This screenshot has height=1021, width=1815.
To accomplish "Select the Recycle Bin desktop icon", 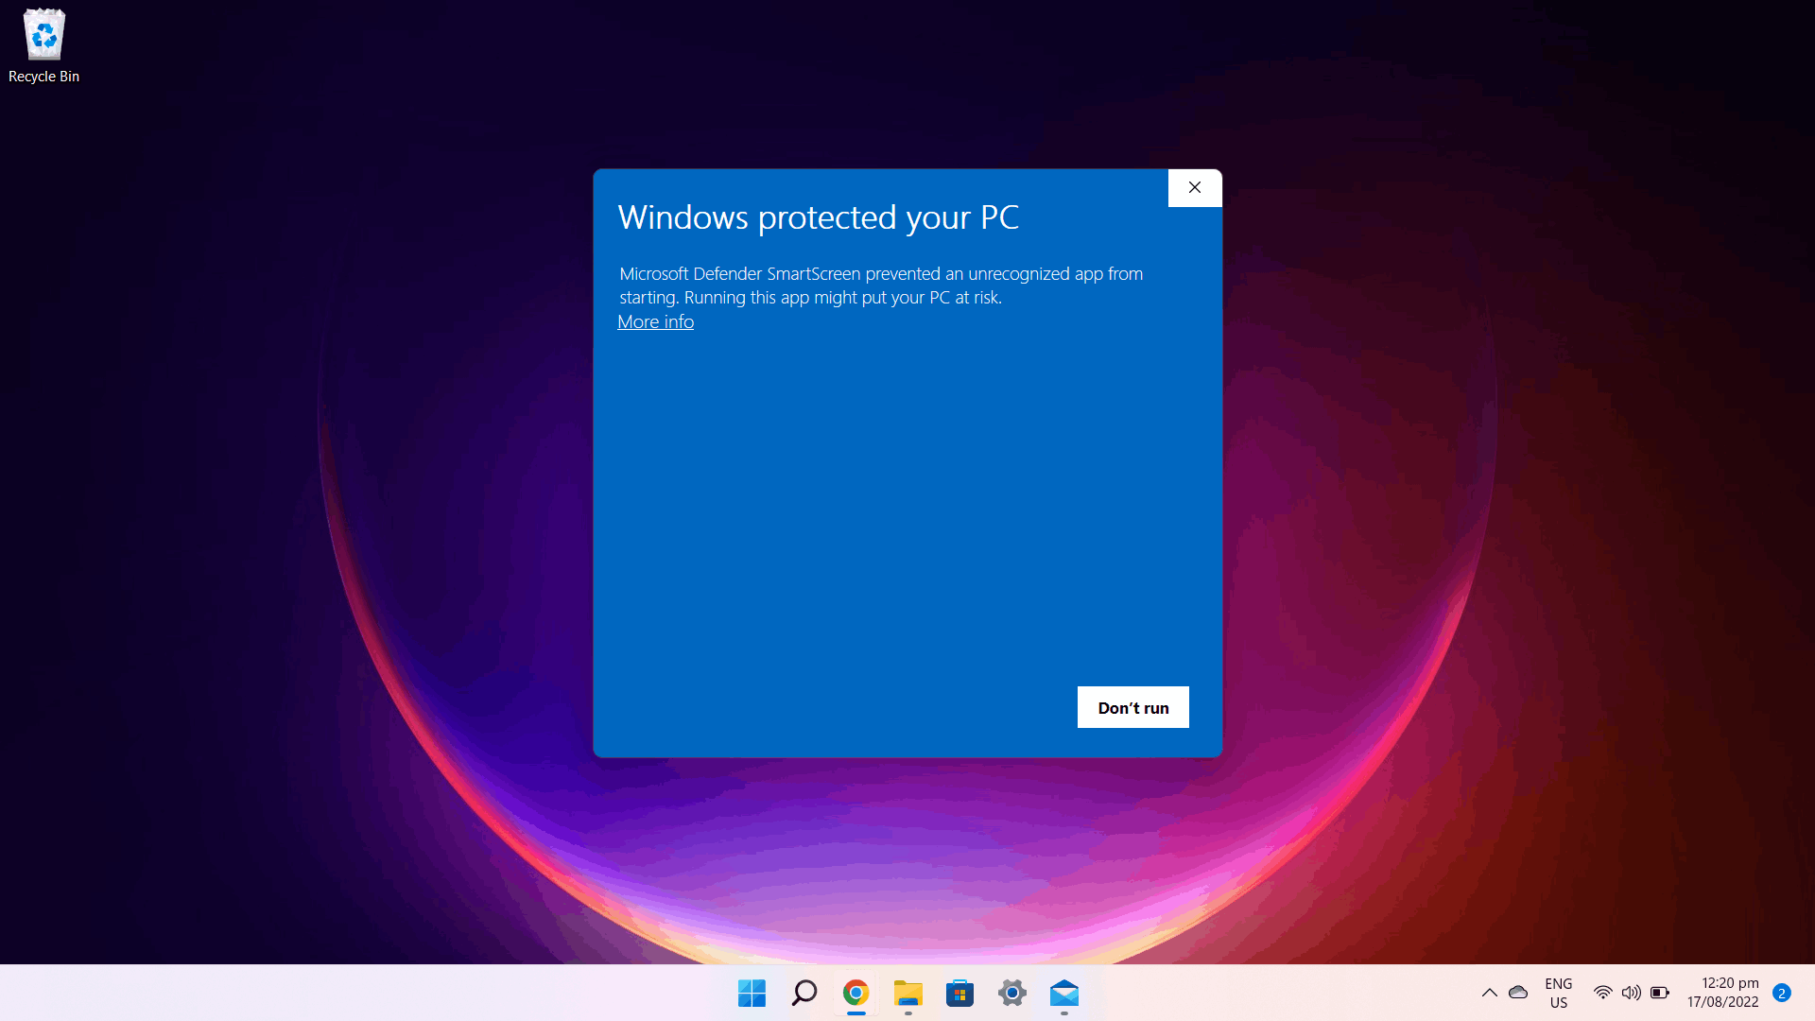I will [43, 45].
